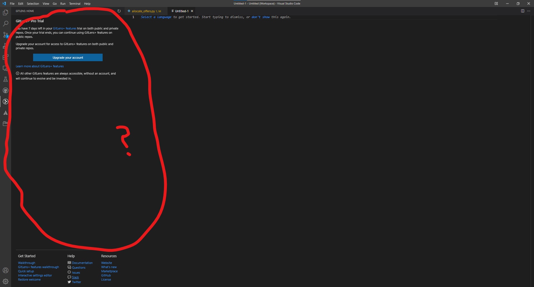Open the GitHub link under Resources
This screenshot has width=534, height=287.
click(x=106, y=275)
